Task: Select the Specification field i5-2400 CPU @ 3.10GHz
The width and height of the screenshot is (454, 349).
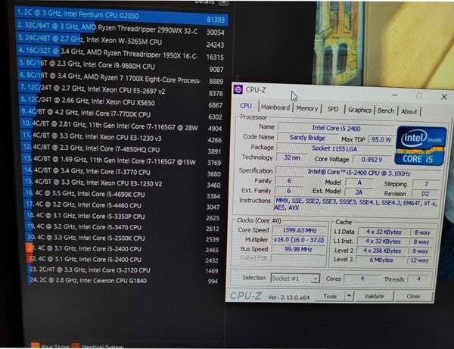Action: pyautogui.click(x=359, y=173)
